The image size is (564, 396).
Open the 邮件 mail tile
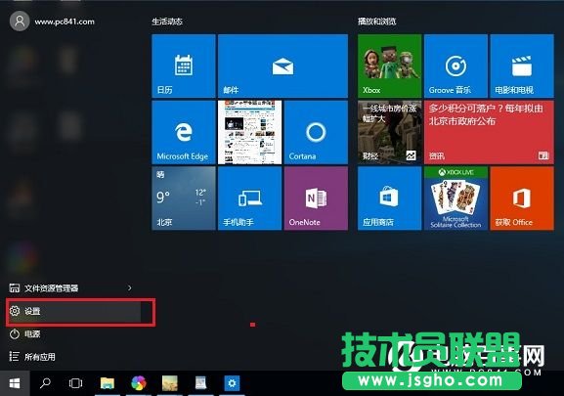coord(282,66)
